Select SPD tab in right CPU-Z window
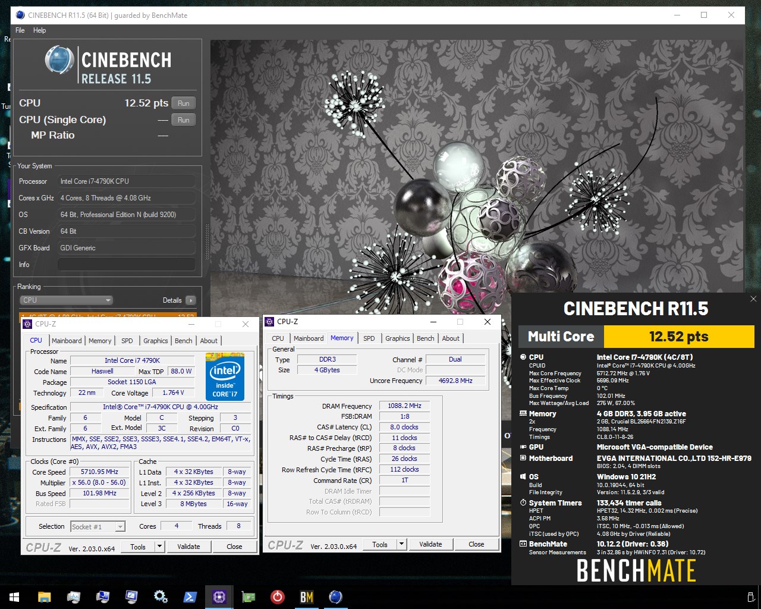The image size is (761, 609). [x=369, y=338]
